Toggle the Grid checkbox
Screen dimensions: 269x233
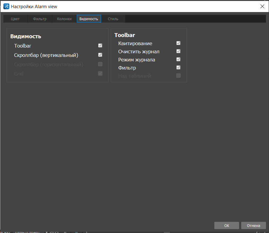[x=100, y=74]
